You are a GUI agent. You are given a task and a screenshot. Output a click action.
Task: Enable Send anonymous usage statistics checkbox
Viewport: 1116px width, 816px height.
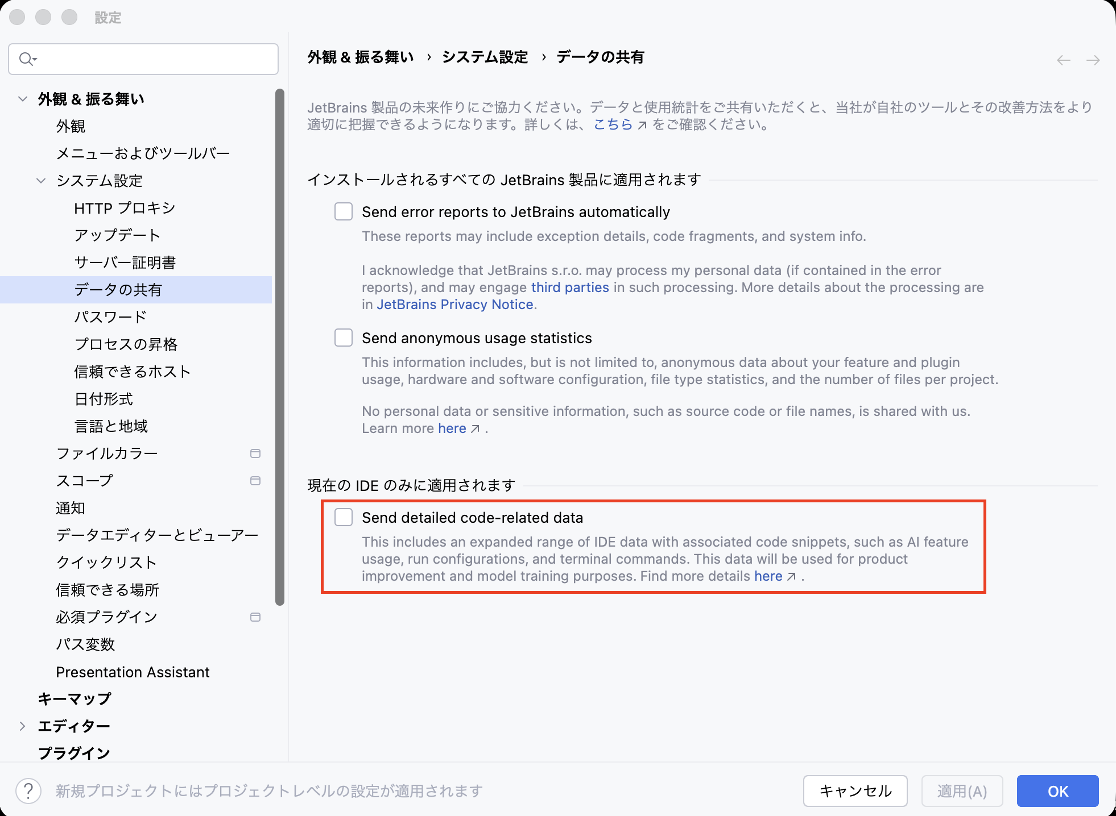point(344,338)
